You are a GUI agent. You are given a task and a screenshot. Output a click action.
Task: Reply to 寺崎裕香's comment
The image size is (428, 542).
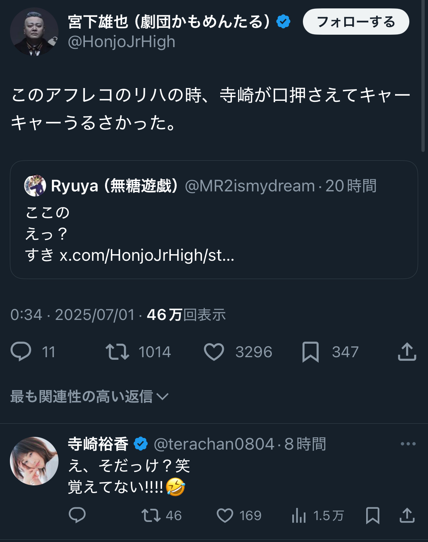pos(77,515)
